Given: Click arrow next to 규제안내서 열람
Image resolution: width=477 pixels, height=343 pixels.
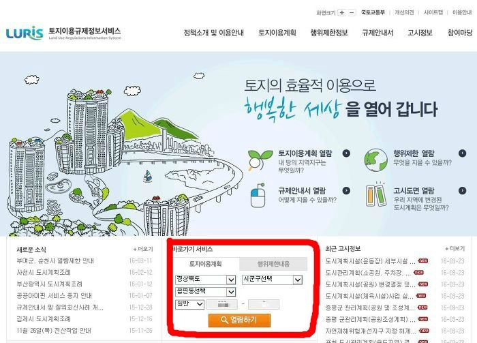Looking at the screenshot, I should (x=346, y=190).
